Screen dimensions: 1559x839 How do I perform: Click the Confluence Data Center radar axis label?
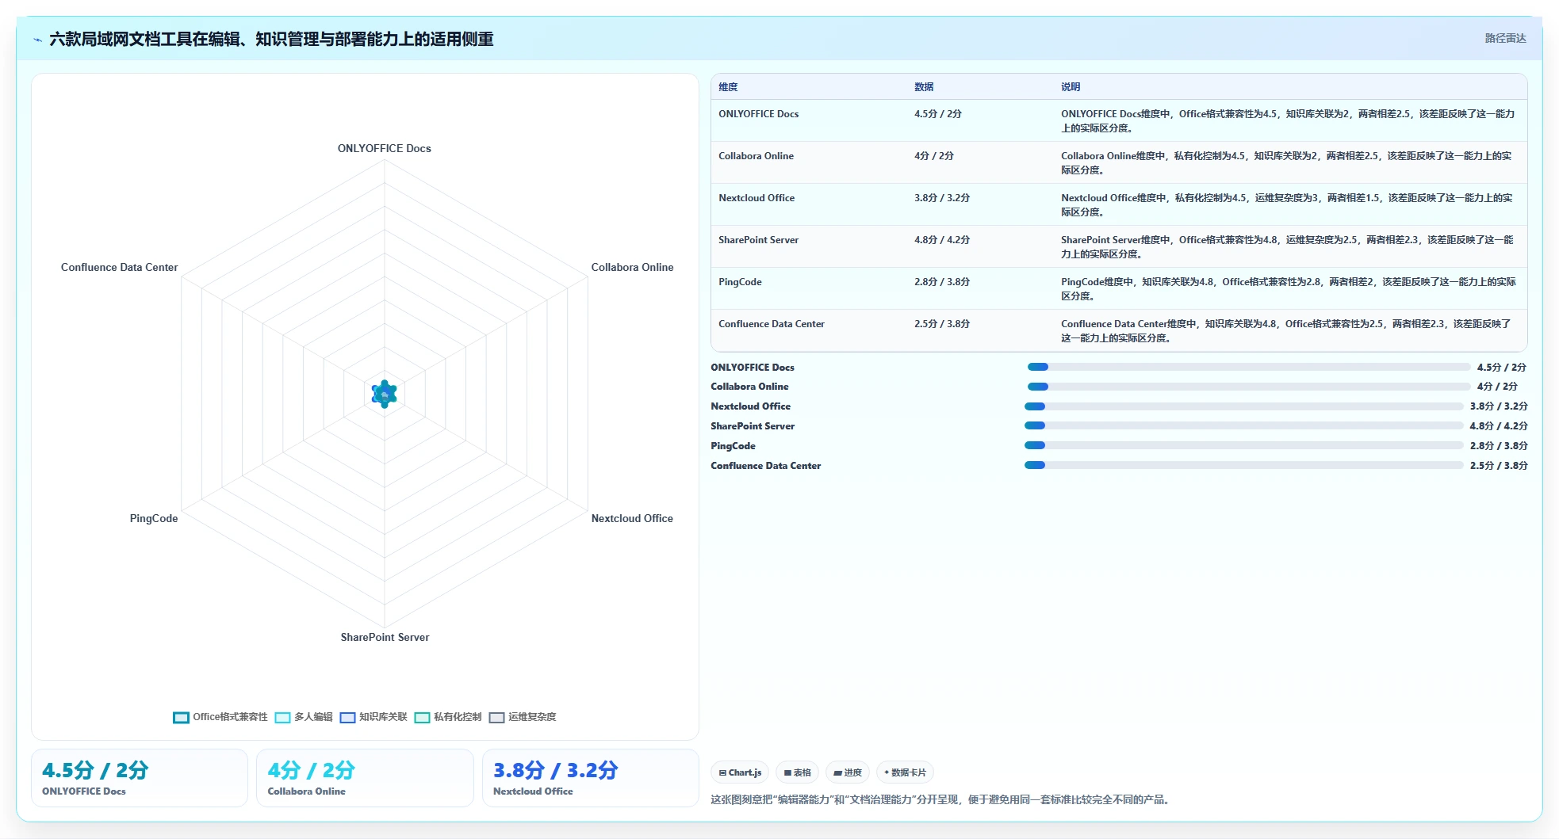[x=120, y=268]
